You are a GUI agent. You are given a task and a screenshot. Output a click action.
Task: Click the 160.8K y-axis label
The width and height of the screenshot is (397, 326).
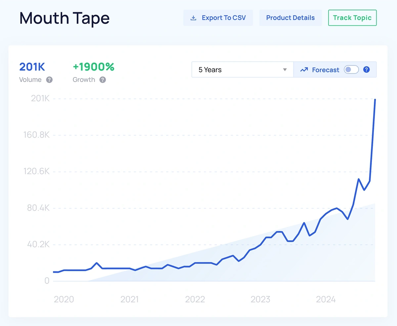coord(36,135)
